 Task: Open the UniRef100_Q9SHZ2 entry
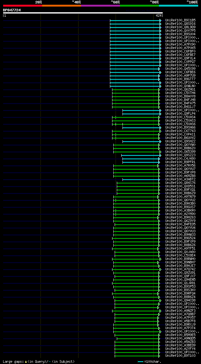point(180,141)
